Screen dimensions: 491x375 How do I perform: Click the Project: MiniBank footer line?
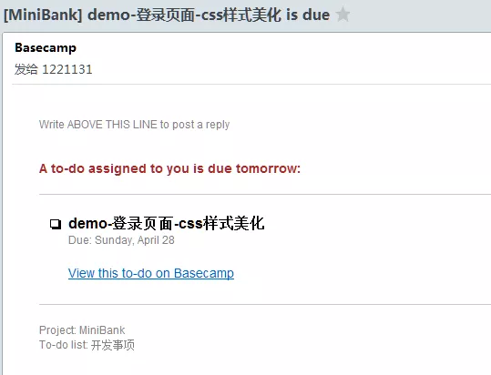82,330
